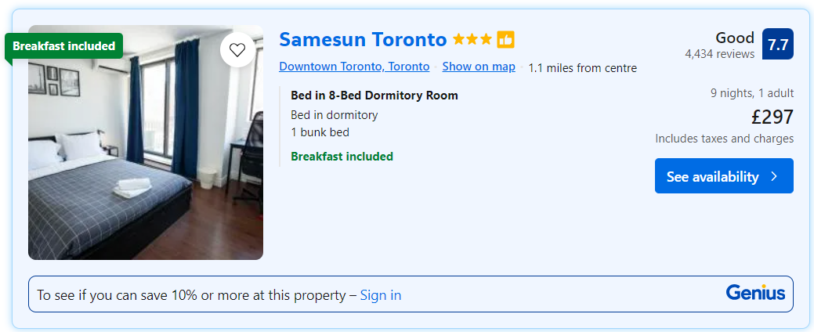Open the hotel room photo thumbnail
The width and height of the screenshot is (814, 332).
[x=146, y=157]
